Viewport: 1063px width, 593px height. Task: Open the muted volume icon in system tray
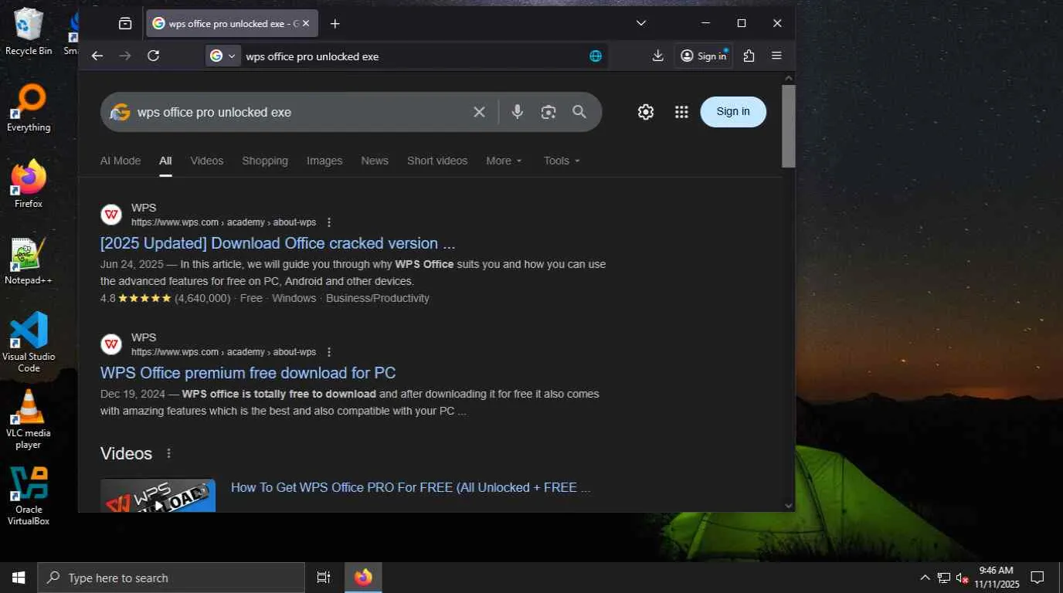tap(963, 578)
